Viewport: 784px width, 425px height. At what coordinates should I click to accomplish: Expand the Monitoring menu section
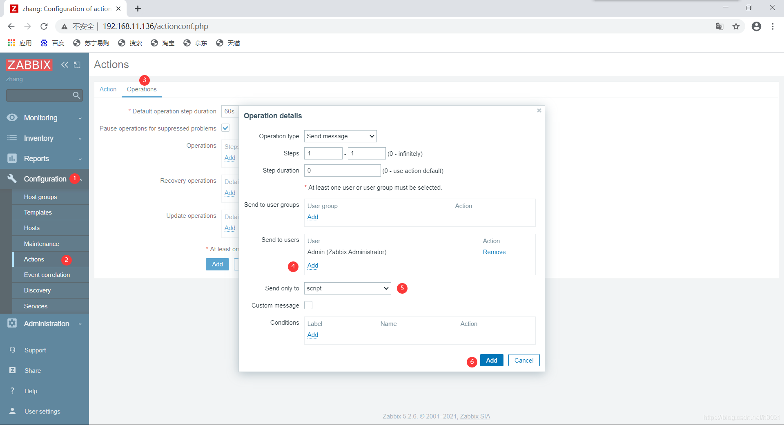coord(80,118)
